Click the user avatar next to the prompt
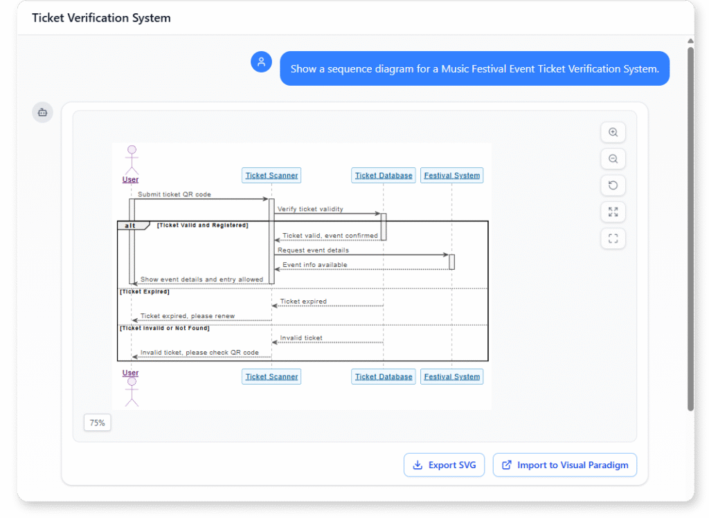Viewport: 709px width, 518px height. click(x=261, y=62)
